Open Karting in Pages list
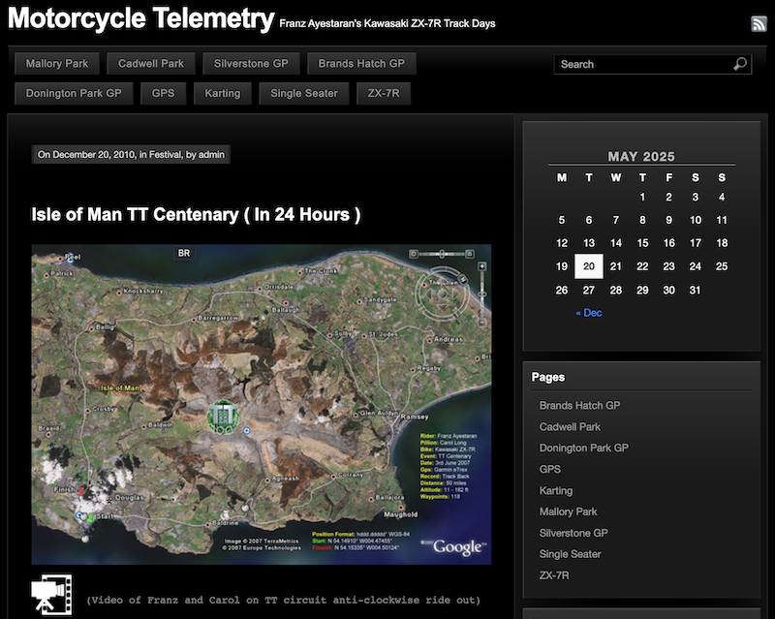The width and height of the screenshot is (775, 619). (x=556, y=490)
